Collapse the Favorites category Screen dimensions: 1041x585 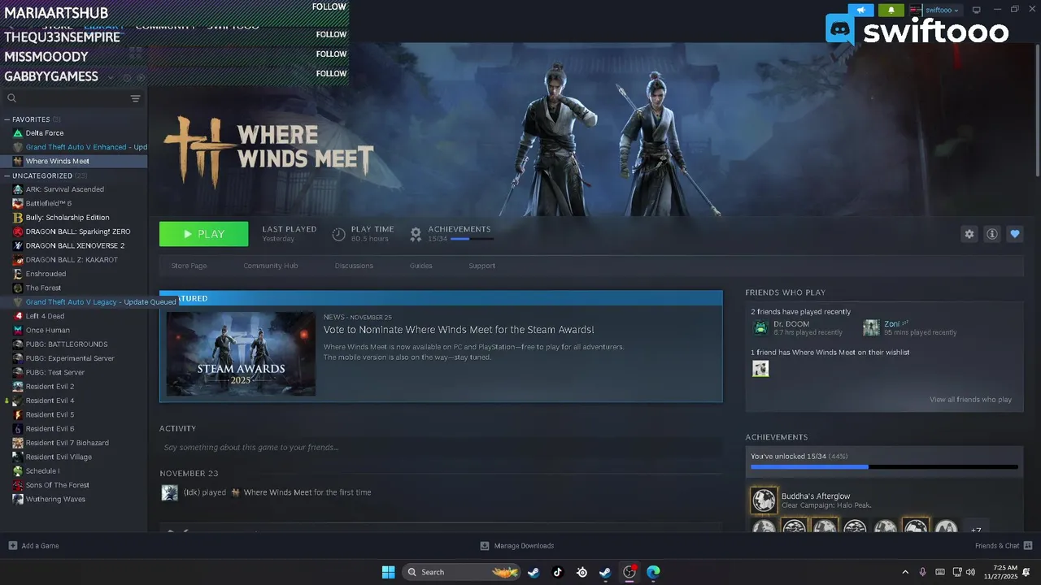7,119
